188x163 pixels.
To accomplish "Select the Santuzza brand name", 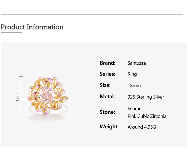I will (137, 63).
